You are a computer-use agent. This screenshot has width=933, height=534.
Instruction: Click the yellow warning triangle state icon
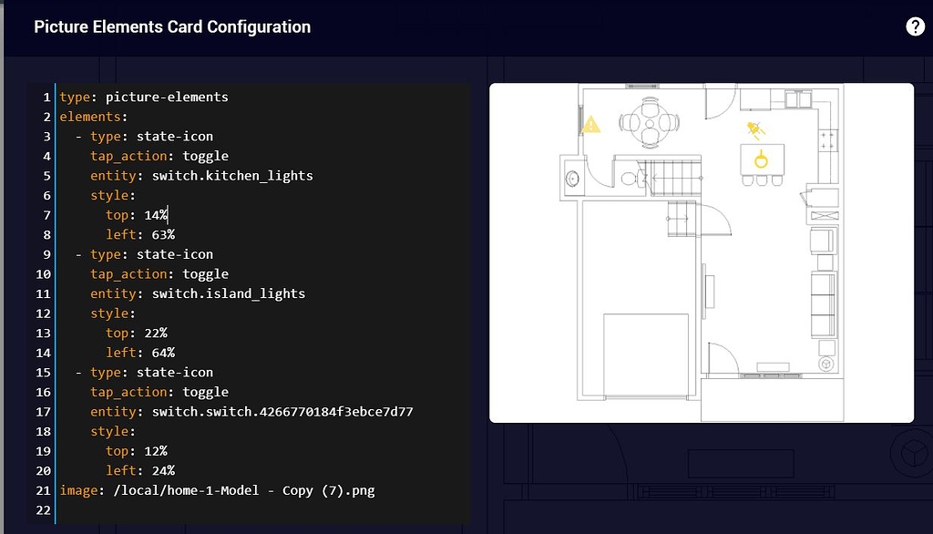tap(590, 126)
